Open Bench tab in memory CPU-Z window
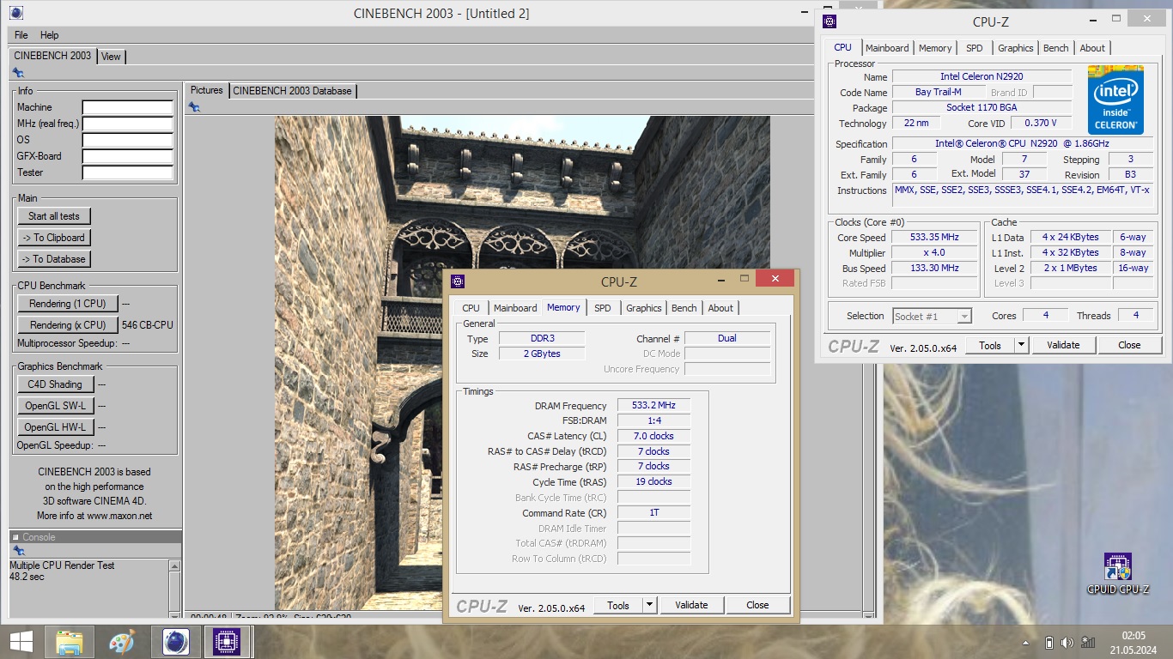The height and width of the screenshot is (659, 1173). point(684,308)
